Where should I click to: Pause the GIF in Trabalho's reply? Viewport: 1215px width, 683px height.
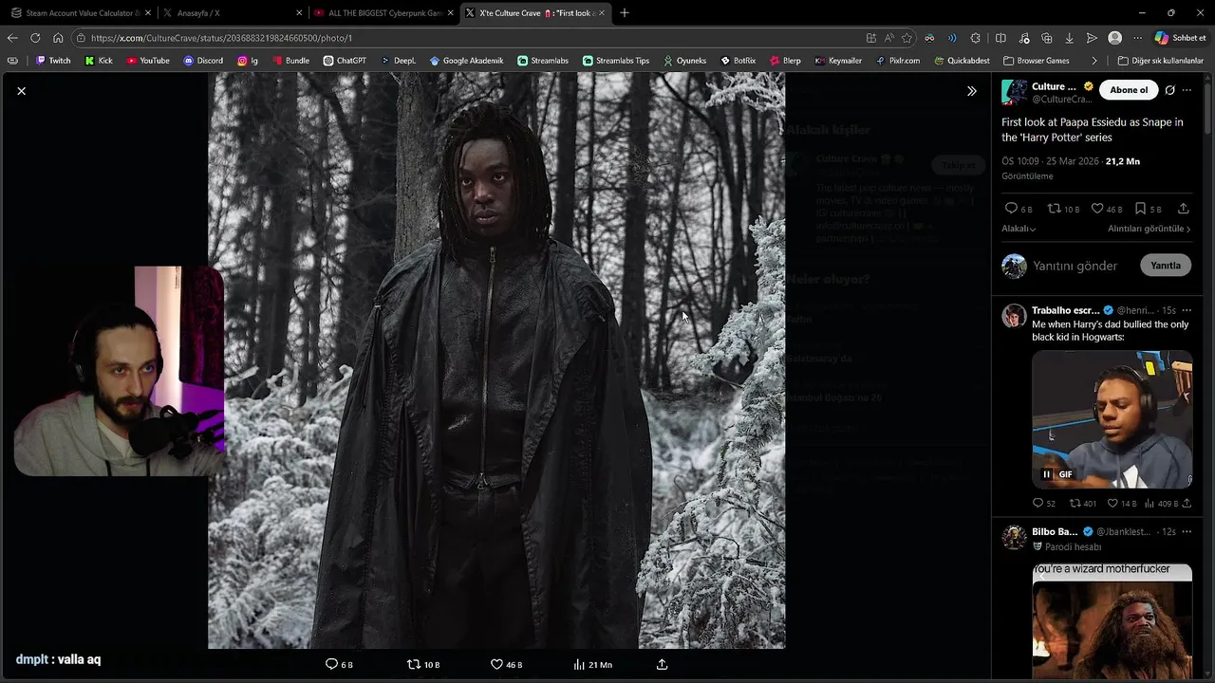click(x=1047, y=474)
